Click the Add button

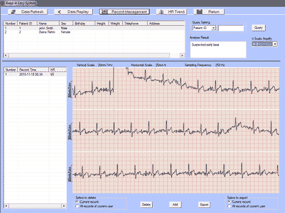(x=175, y=204)
